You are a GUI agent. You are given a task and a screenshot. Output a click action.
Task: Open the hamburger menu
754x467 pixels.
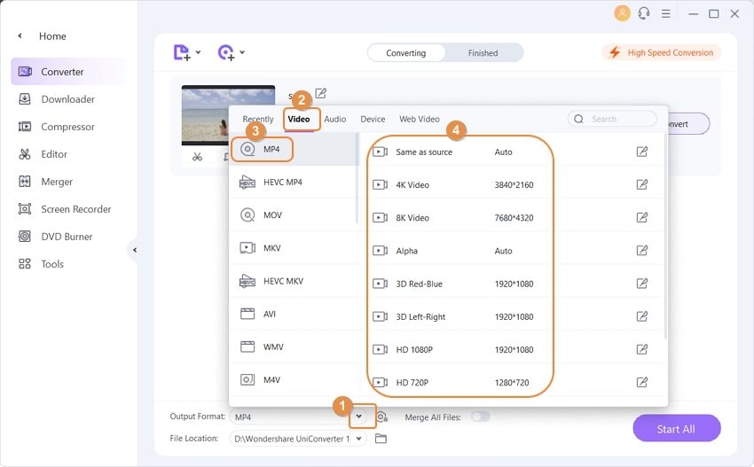click(x=666, y=13)
